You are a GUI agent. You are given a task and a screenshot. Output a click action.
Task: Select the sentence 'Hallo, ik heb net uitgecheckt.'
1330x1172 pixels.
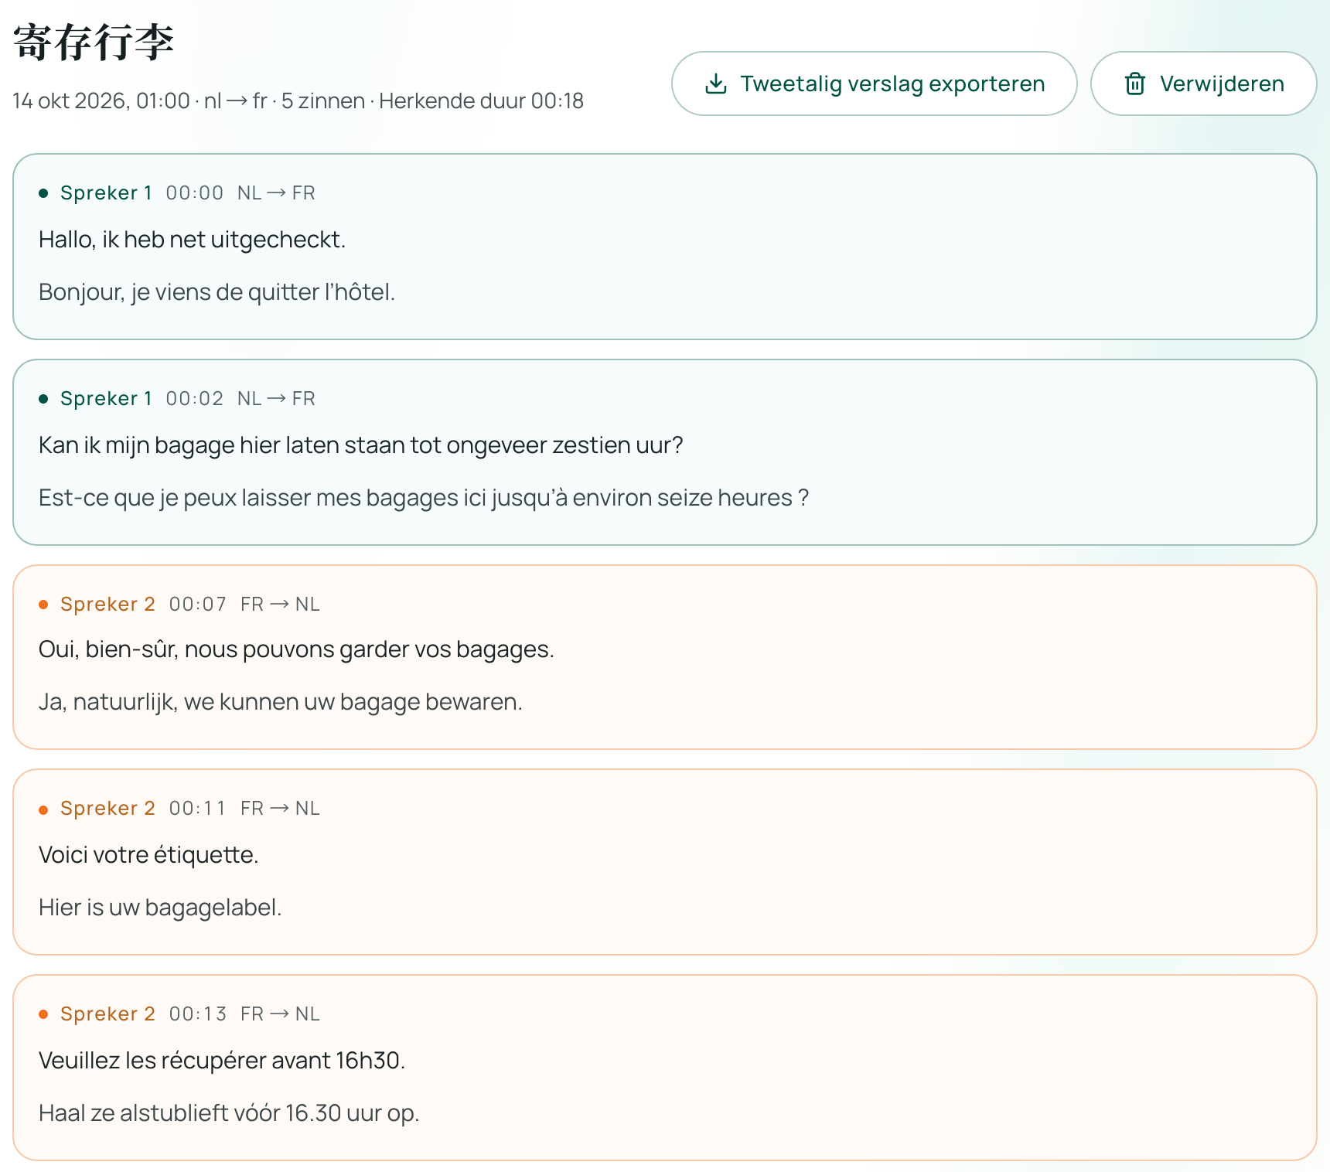coord(192,240)
